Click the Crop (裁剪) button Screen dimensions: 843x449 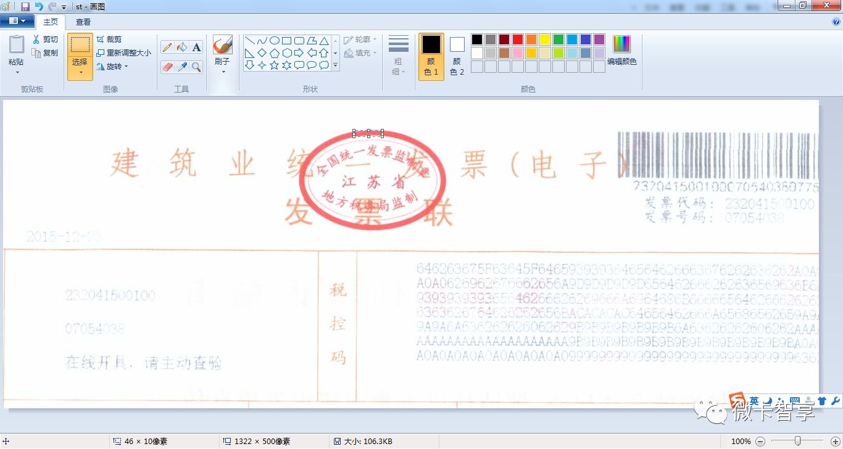109,39
